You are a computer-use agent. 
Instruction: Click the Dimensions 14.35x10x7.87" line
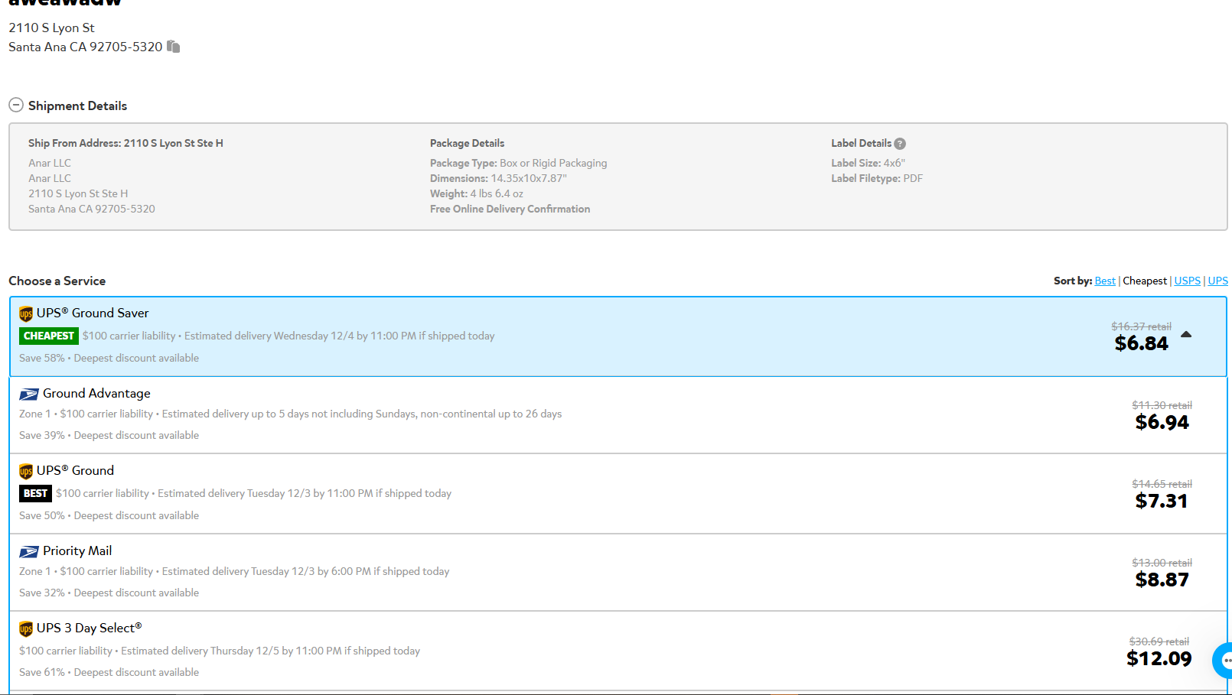coord(498,178)
